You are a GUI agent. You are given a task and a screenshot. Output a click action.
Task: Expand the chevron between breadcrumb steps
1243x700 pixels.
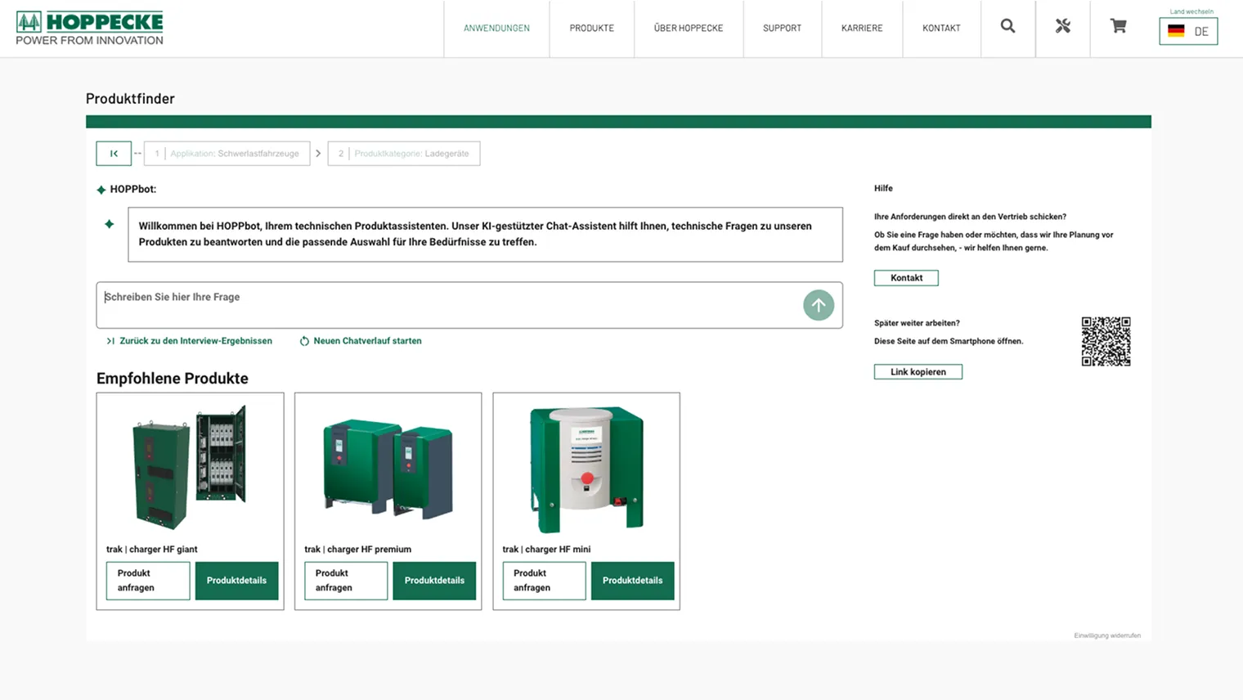(318, 153)
